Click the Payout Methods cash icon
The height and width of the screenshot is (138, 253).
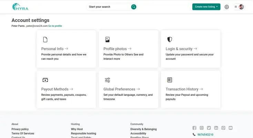pos(45,80)
